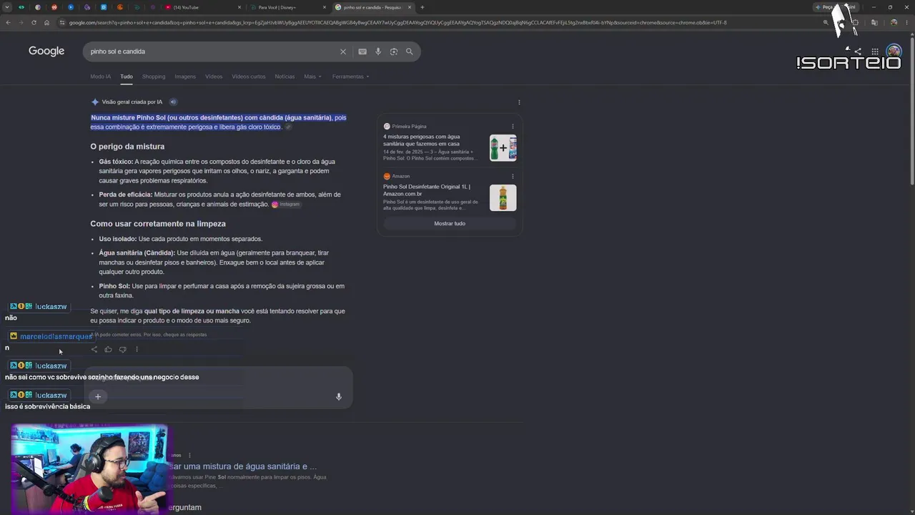View site information next to the URL

click(x=62, y=22)
